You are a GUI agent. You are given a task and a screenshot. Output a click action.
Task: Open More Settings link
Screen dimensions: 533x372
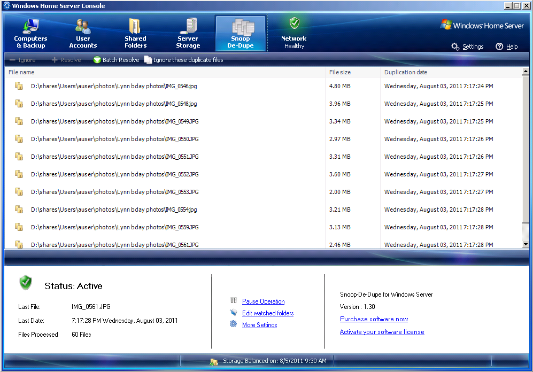tap(260, 325)
